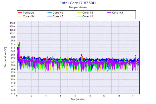Image resolution: width=156 pixels, height=104 pixels.
Task: Click the Core #4 legend entry
Action: click(85, 16)
